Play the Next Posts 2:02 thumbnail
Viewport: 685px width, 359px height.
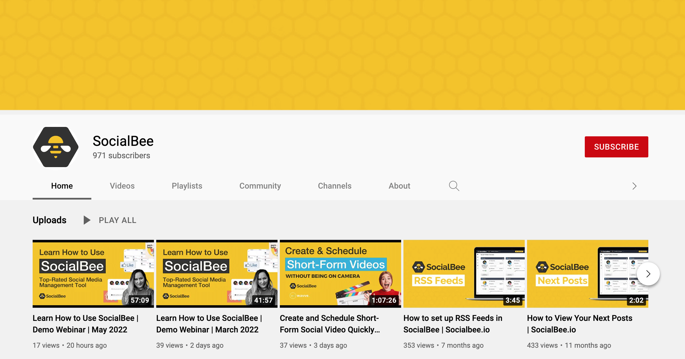pos(588,274)
